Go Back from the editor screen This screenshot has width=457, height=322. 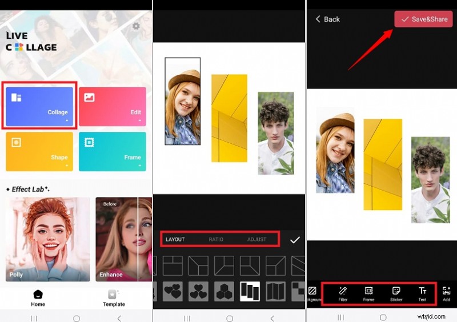point(328,19)
